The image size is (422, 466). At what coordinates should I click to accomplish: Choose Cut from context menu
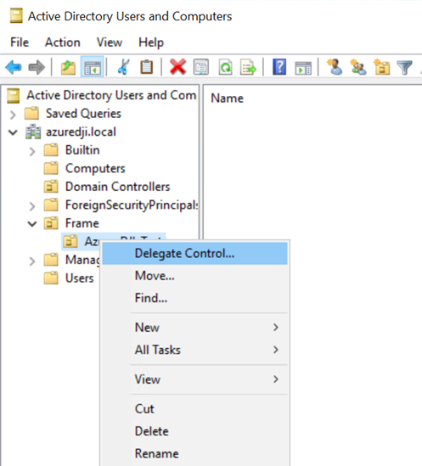pos(194,409)
